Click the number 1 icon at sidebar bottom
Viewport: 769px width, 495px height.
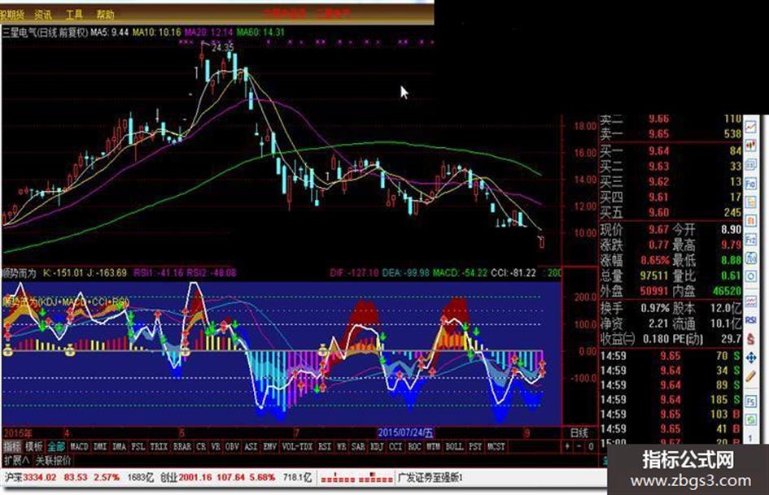tap(751, 437)
